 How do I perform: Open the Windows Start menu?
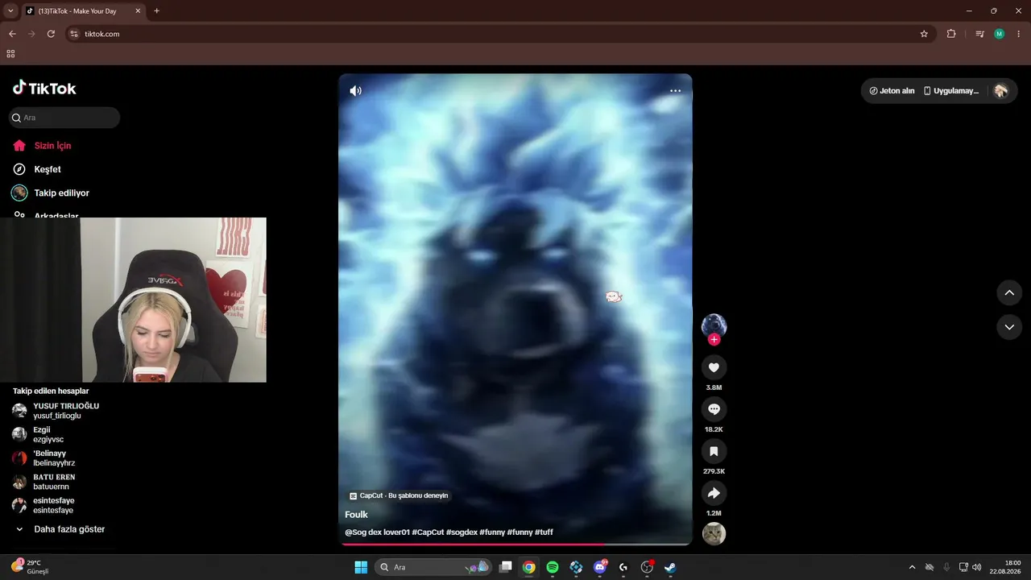tap(361, 567)
